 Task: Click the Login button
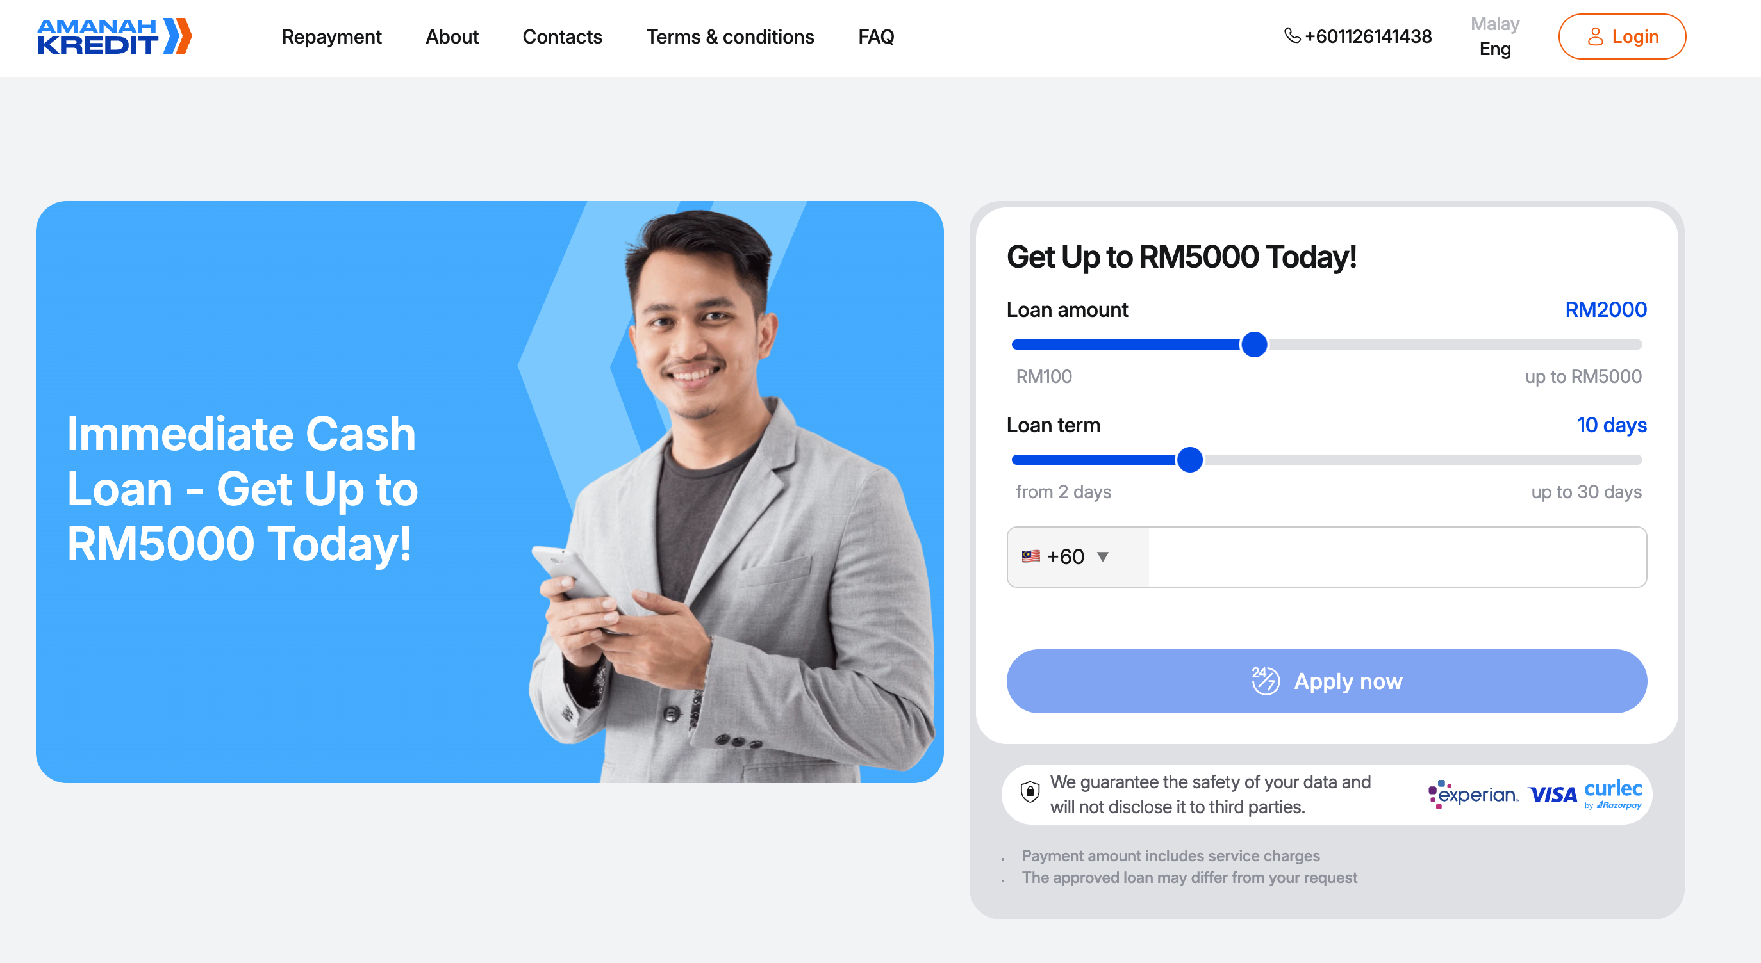coord(1622,37)
